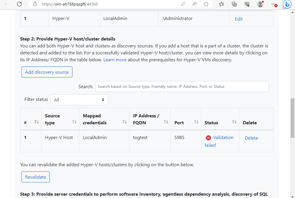Open the Bing sidebar icon
Screen dimensions: 295x198
pos(287,4)
